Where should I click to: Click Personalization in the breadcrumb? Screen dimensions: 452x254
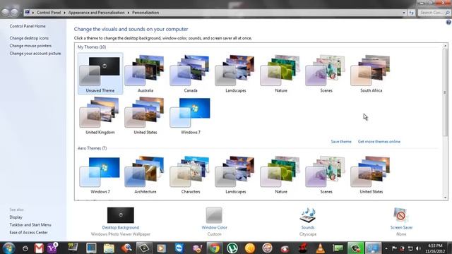click(x=145, y=13)
